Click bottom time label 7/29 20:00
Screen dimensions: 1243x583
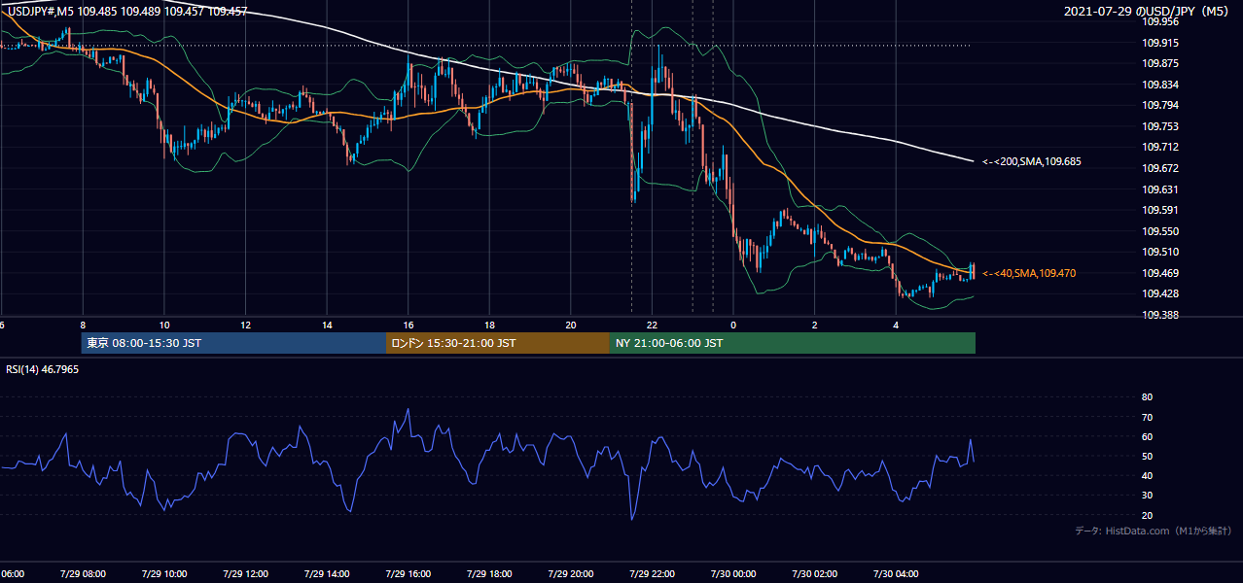pyautogui.click(x=571, y=574)
